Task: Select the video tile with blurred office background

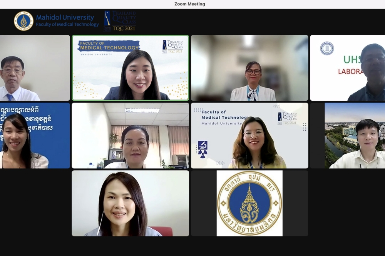Action: (x=249, y=68)
